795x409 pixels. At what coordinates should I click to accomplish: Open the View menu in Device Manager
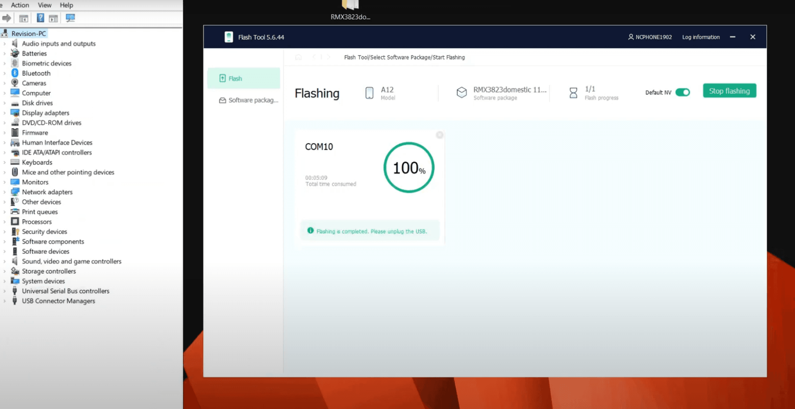coord(44,5)
